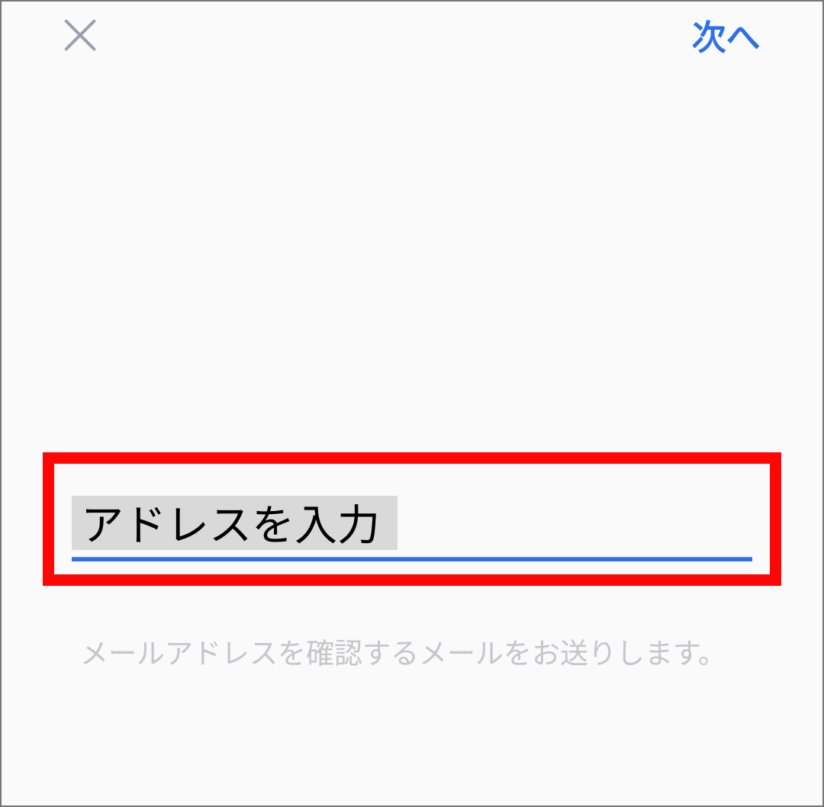Cancel email entry via the X icon
Screen dimensions: 824x807
pos(80,35)
